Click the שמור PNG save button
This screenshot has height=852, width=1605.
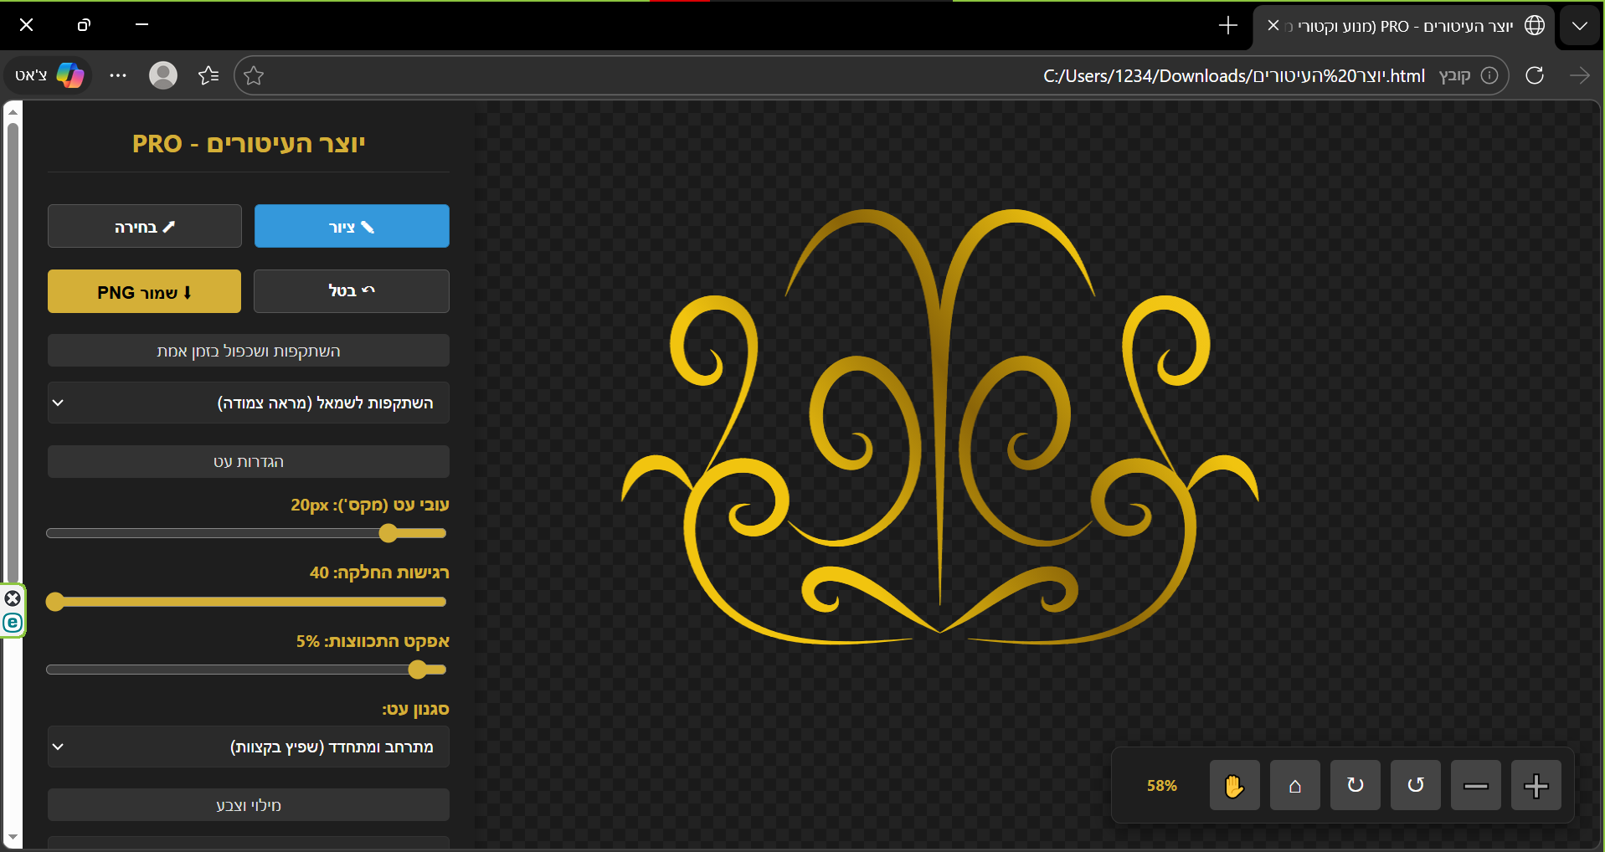tap(144, 291)
